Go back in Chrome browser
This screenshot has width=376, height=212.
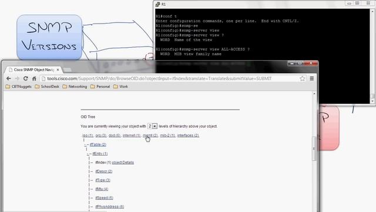tap(9, 78)
